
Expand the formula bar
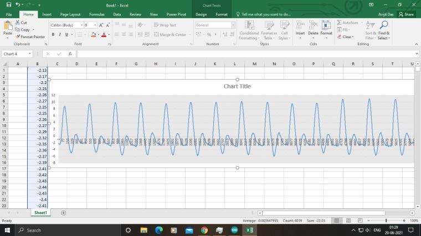coord(417,54)
